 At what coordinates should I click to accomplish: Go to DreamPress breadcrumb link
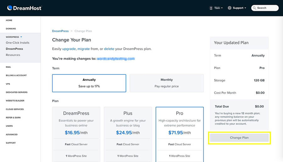pos(60,31)
